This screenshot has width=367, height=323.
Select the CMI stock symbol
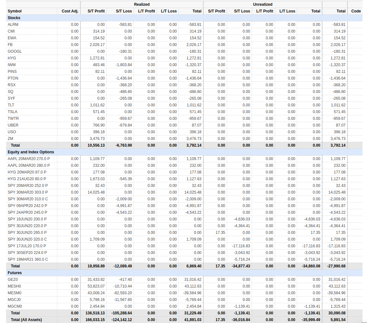(x=11, y=31)
